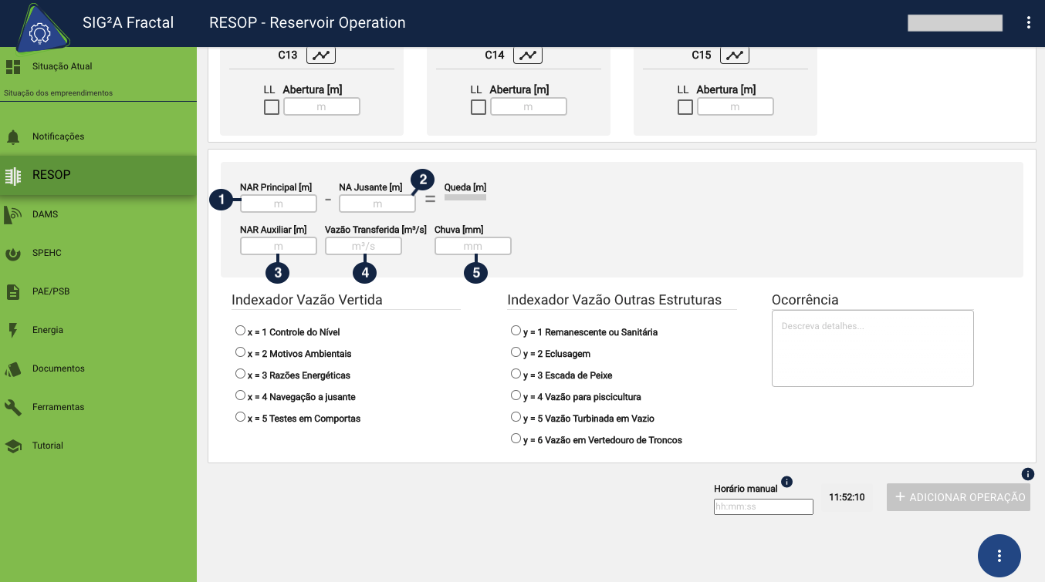Click the Adicionar Operação button
The height and width of the screenshot is (582, 1045).
click(x=959, y=497)
